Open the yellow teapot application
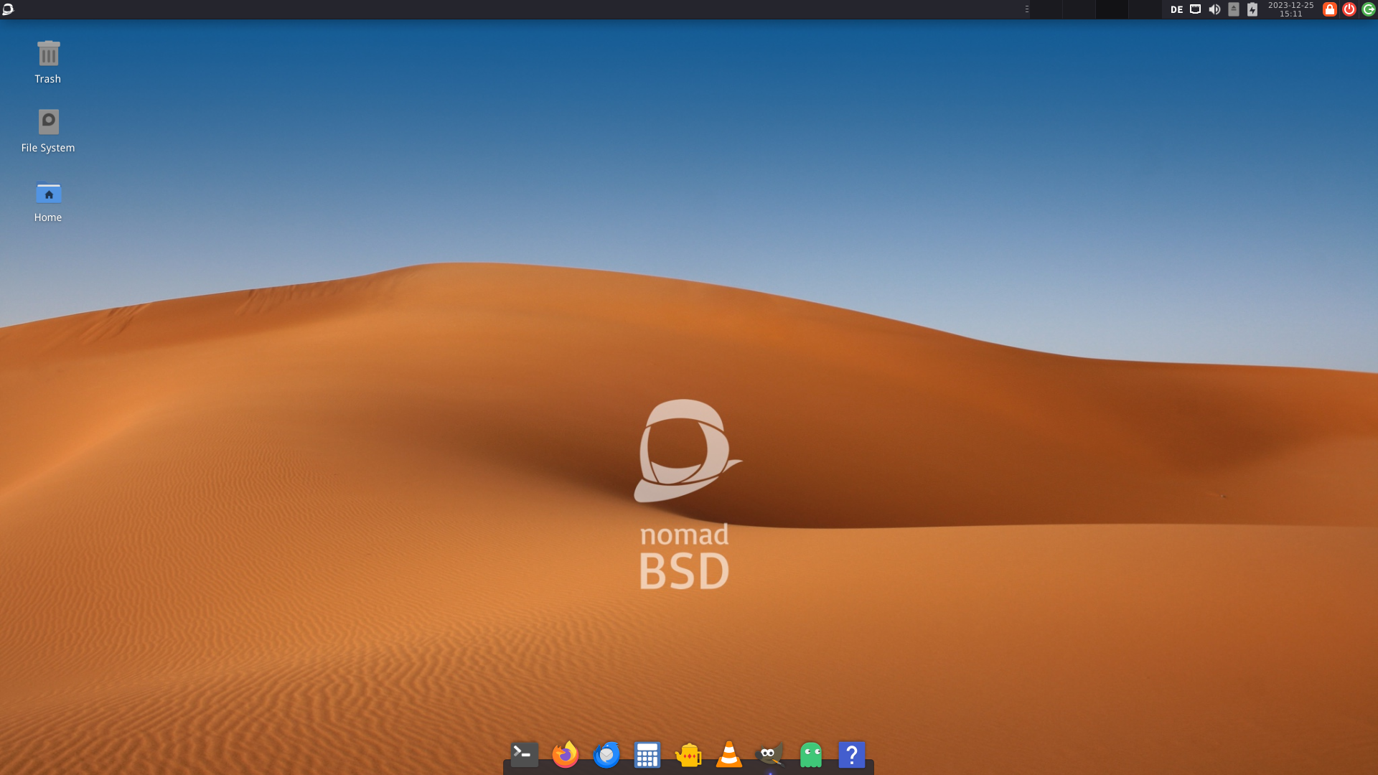Screen dimensions: 1378x775 point(688,754)
